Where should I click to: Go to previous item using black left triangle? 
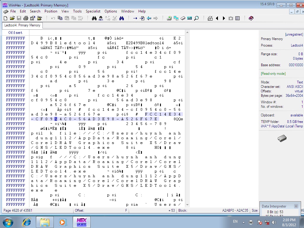click(x=217, y=18)
